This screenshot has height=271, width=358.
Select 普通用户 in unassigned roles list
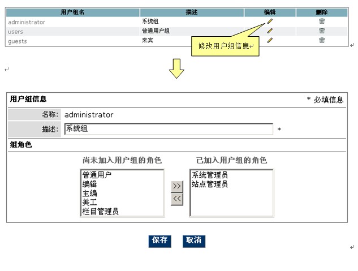(97, 175)
